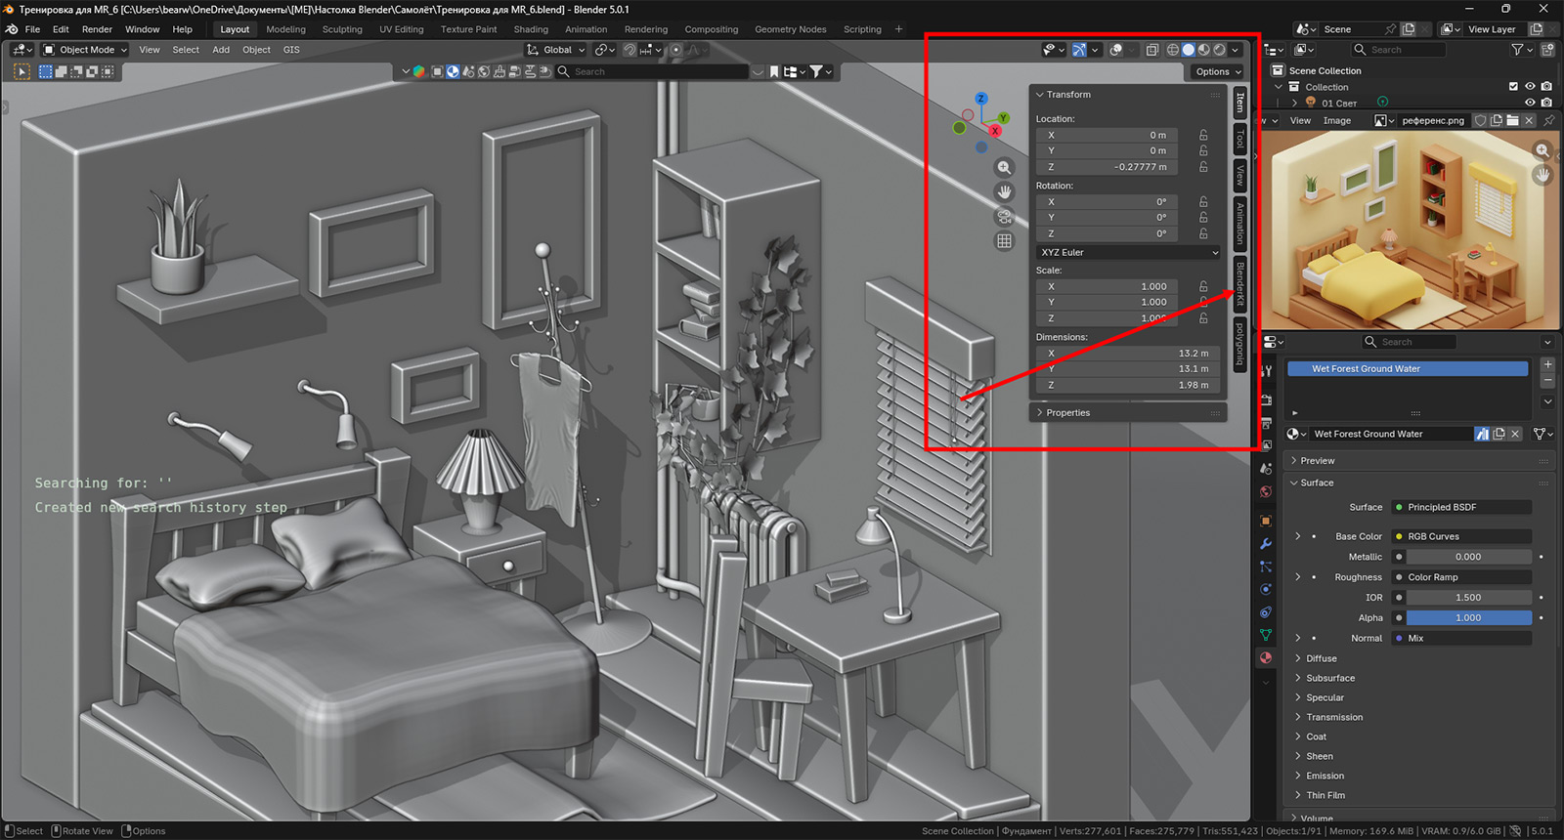Click the viewport Options button

point(1217,71)
